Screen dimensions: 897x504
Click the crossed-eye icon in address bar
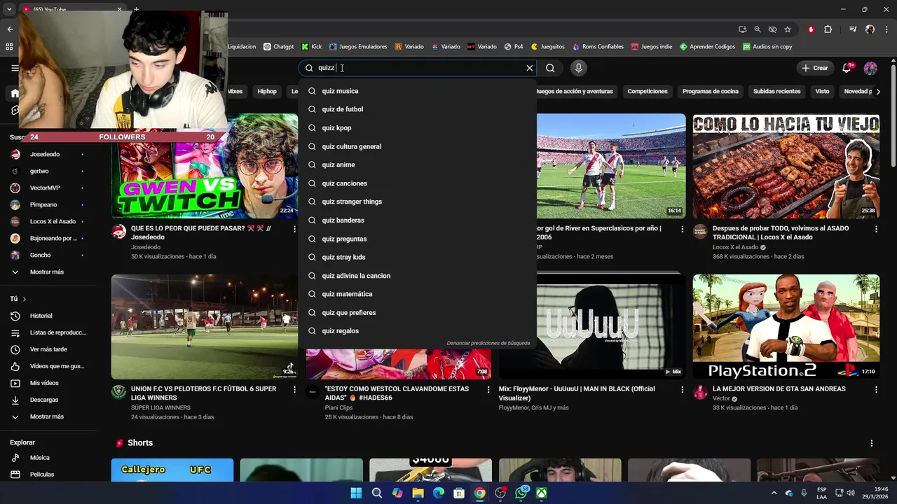[x=772, y=29]
